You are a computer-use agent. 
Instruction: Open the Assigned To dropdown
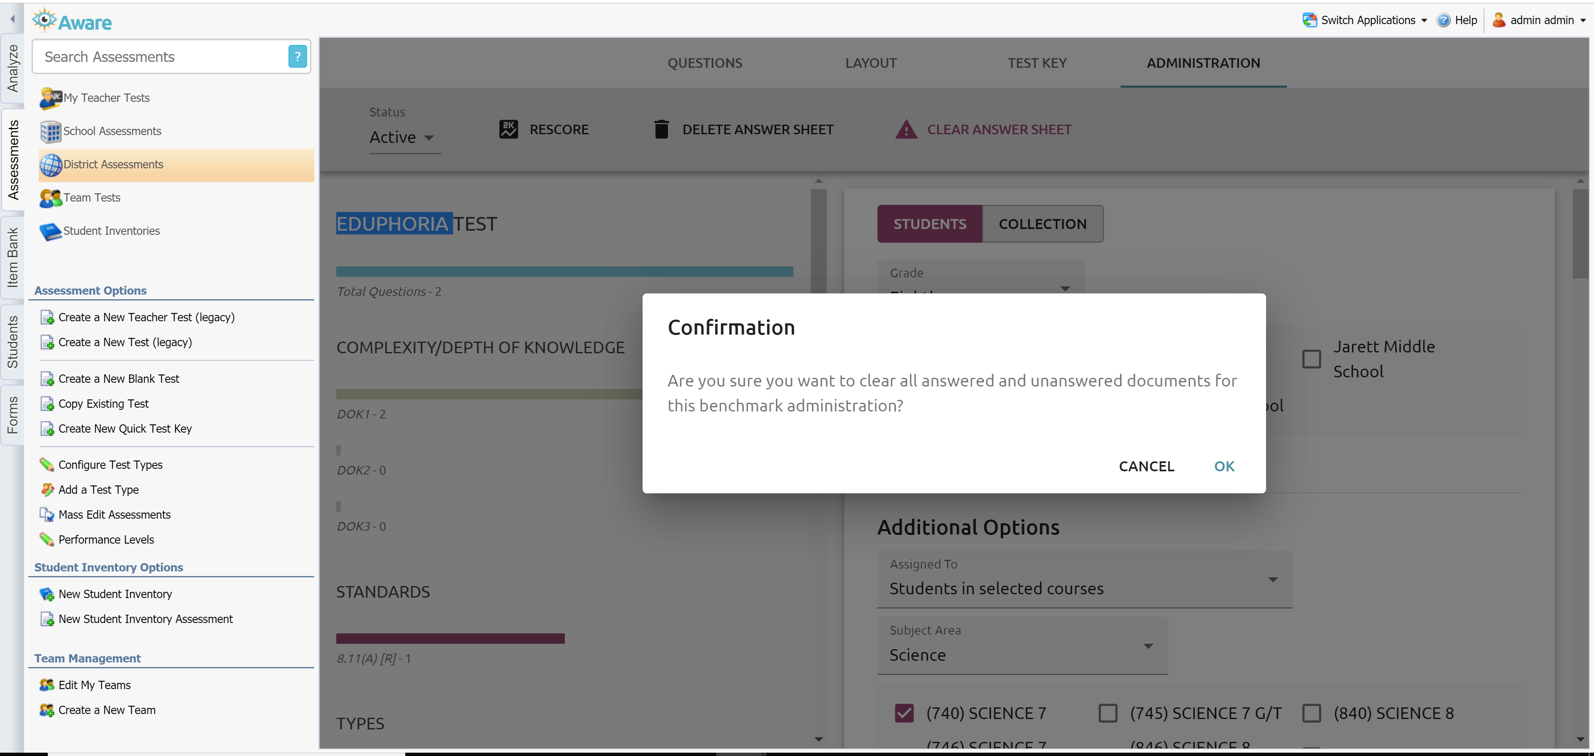(1084, 580)
